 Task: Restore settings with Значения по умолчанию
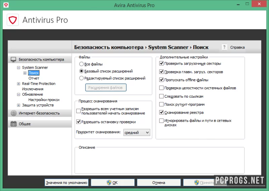coord(67,183)
